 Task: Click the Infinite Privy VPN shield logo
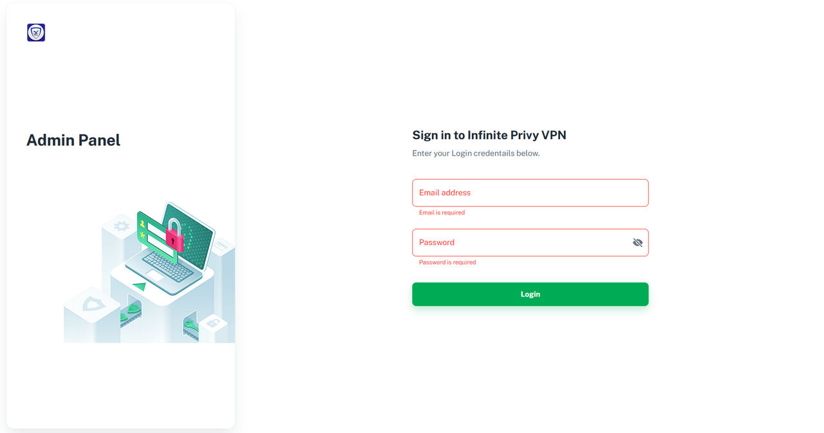click(x=36, y=33)
